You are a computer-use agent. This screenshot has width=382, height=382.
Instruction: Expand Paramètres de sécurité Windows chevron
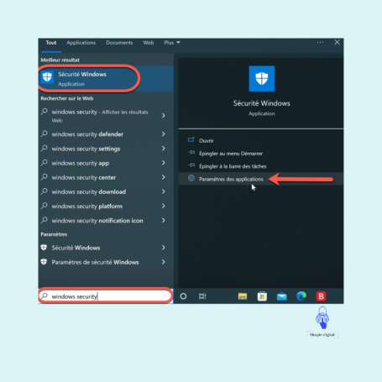pyautogui.click(x=164, y=262)
